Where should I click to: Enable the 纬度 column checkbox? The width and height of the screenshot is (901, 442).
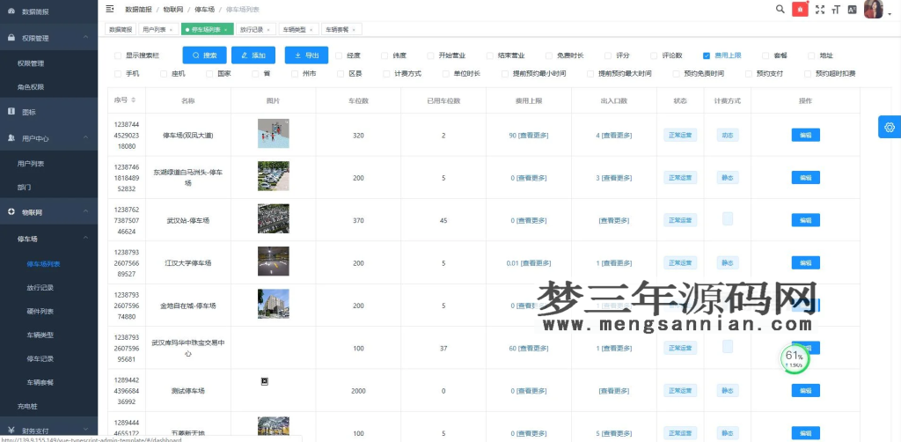(x=385, y=55)
